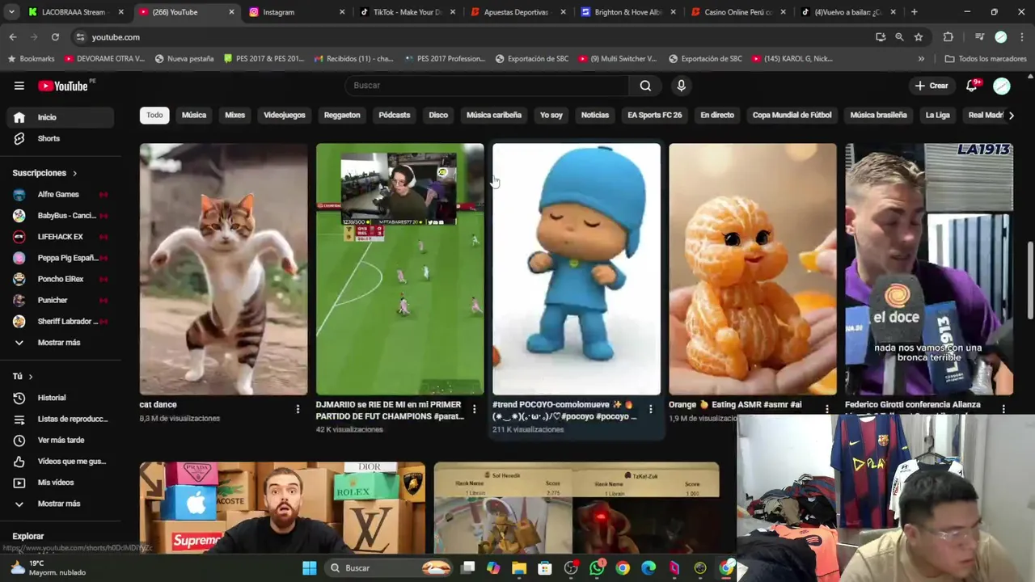Show more bookmarks with the chevron
Viewport: 1035px width, 582px height.
pos(921,59)
